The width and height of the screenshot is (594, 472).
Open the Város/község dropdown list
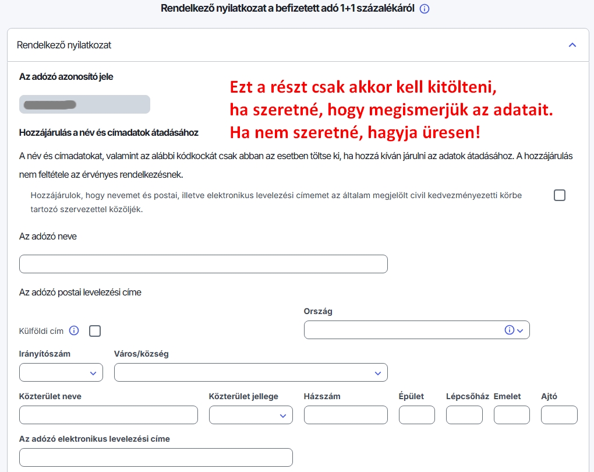pyautogui.click(x=250, y=372)
